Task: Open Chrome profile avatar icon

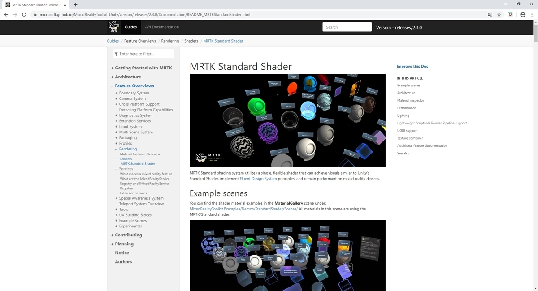Action: [523, 14]
